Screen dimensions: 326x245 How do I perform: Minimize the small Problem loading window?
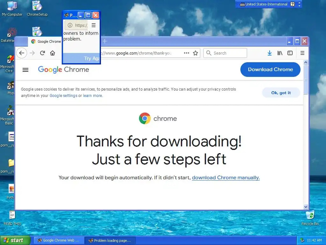pos(81,15)
